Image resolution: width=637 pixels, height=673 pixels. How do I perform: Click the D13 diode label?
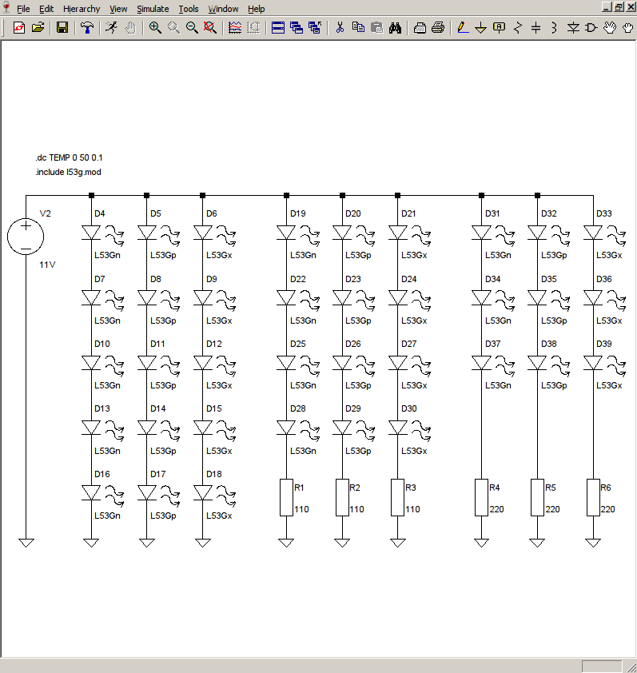(102, 409)
